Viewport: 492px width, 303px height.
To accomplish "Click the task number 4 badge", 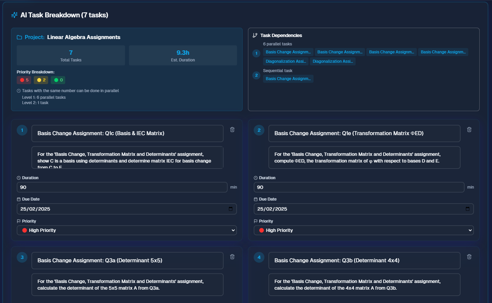I will point(259,257).
